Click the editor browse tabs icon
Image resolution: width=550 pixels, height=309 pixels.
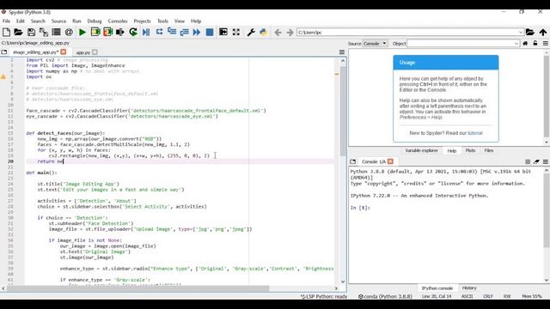[3, 52]
